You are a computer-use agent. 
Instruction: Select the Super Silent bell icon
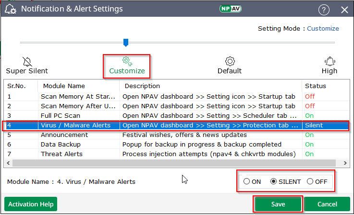point(27,61)
